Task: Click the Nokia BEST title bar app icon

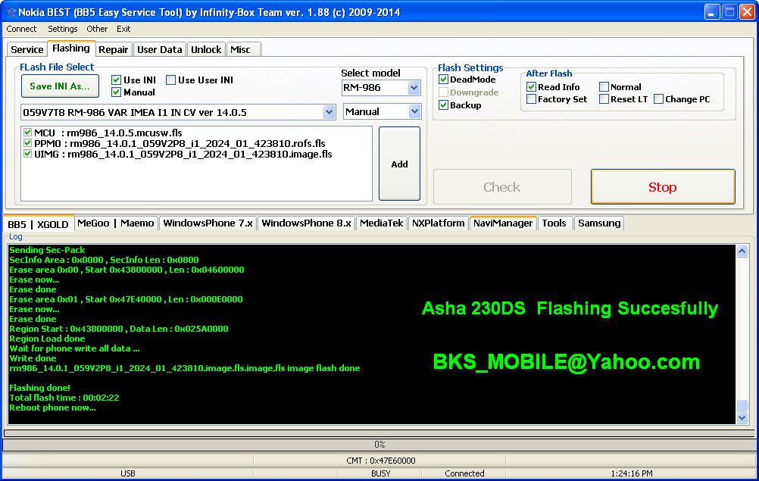Action: point(10,11)
